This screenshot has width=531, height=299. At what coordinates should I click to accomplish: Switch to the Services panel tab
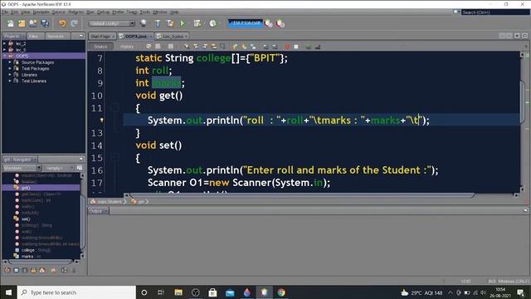(x=57, y=36)
